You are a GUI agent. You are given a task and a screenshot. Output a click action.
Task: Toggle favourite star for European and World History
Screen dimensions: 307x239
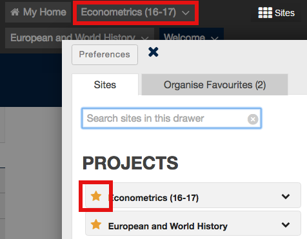click(96, 224)
